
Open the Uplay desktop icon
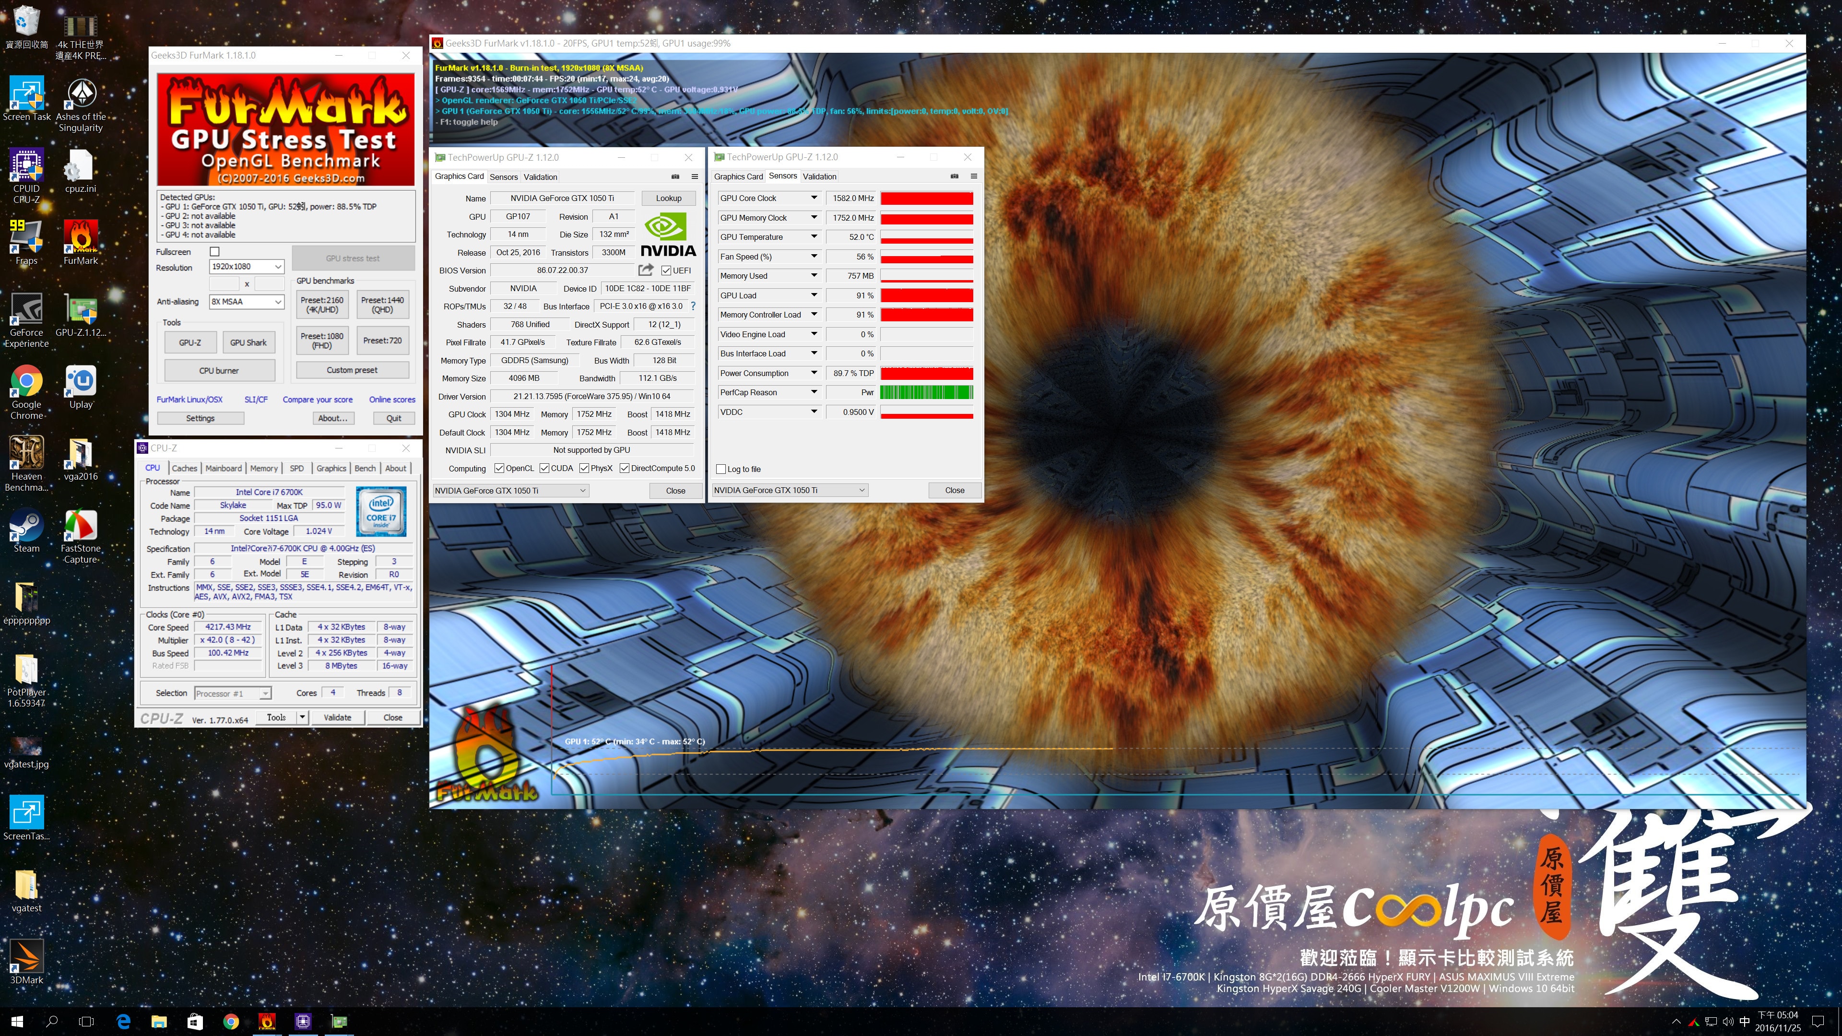tap(81, 387)
